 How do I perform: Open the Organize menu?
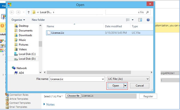click(x=18, y=20)
